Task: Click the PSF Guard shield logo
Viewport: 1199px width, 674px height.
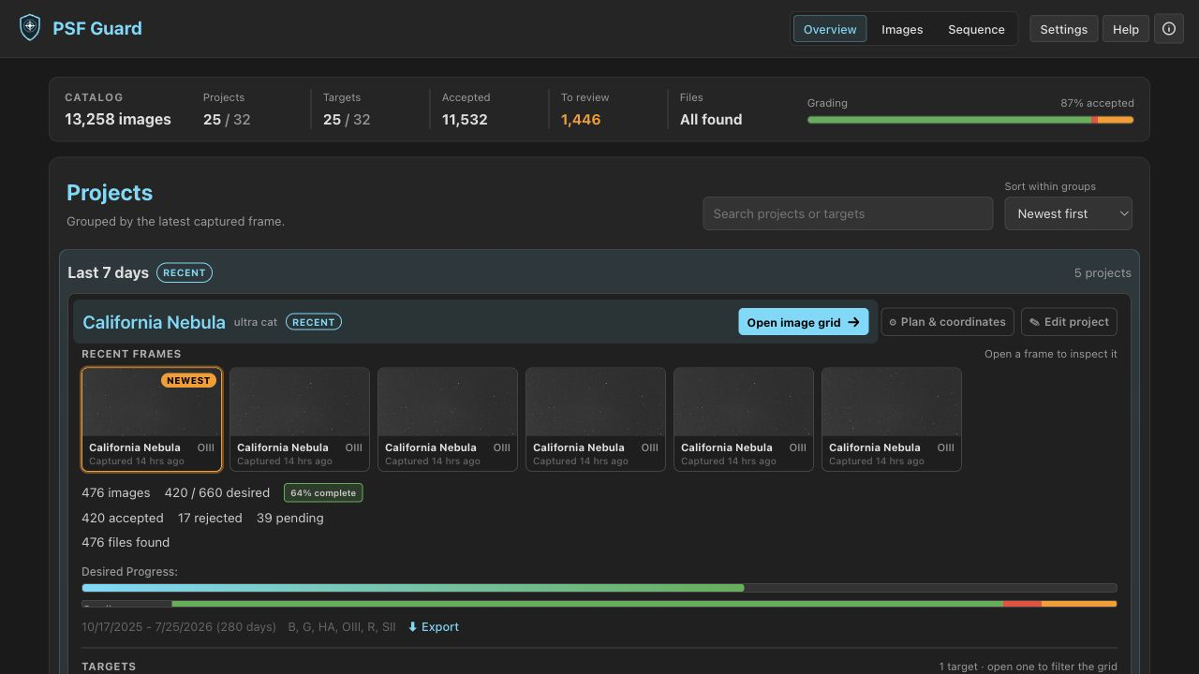Action: 30,28
